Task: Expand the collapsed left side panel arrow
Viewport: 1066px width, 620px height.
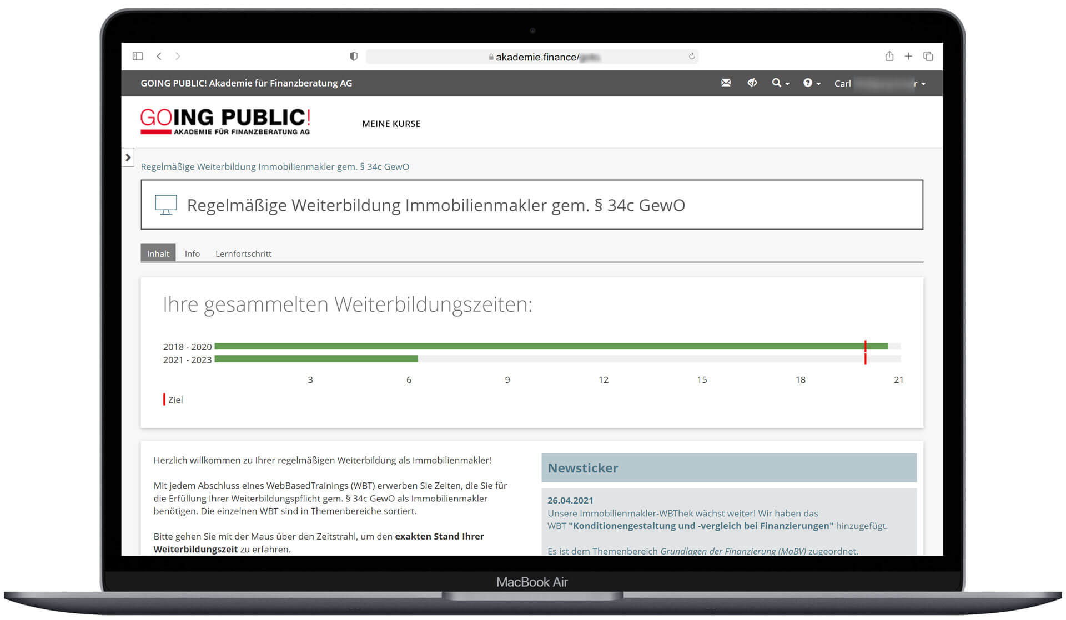Action: coord(128,157)
